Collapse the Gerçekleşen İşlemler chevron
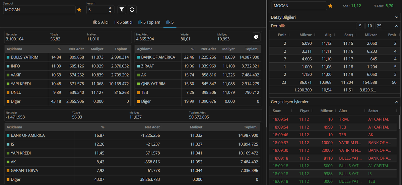This screenshot has width=402, height=185. point(396,102)
